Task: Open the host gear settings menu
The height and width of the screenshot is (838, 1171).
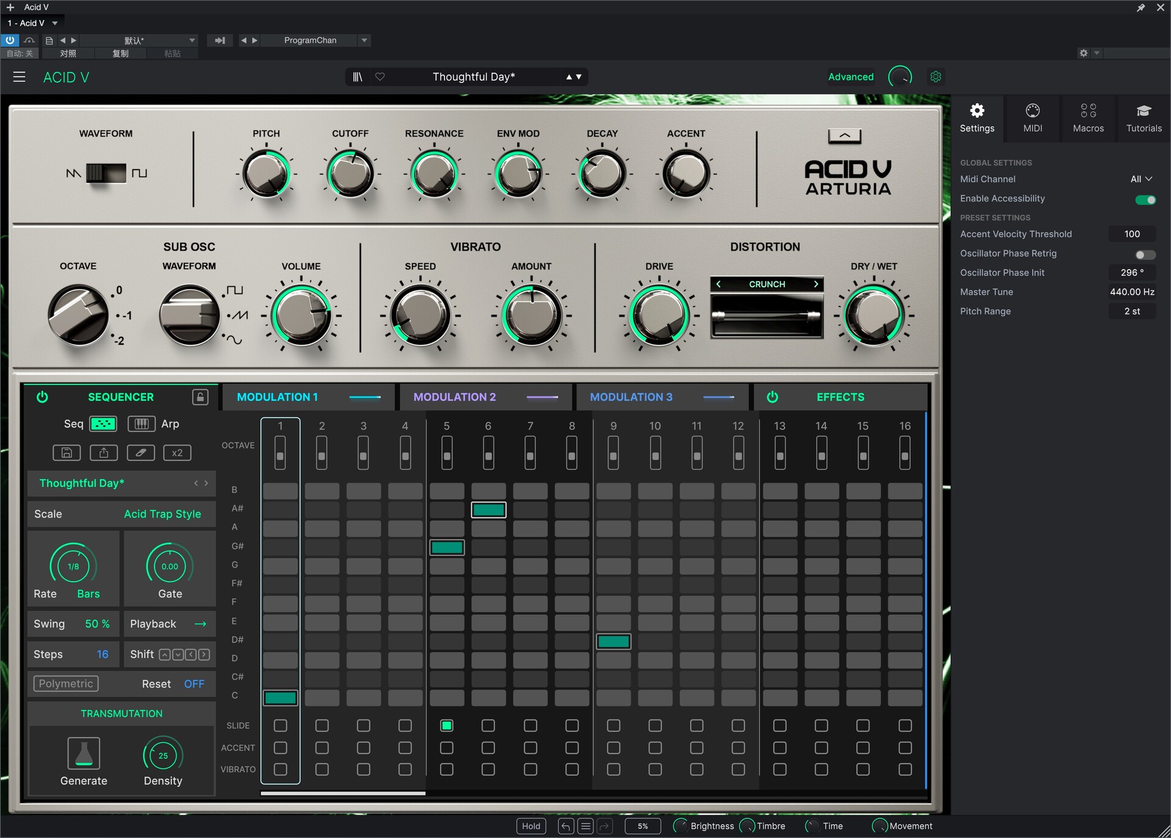Action: tap(1083, 53)
